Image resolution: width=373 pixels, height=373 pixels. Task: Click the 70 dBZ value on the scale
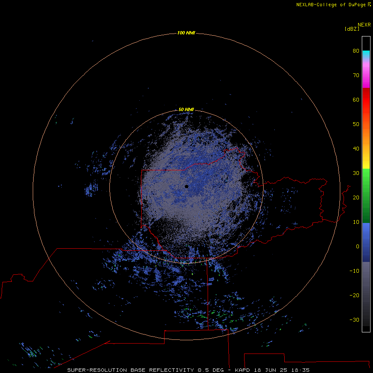pyautogui.click(x=356, y=75)
